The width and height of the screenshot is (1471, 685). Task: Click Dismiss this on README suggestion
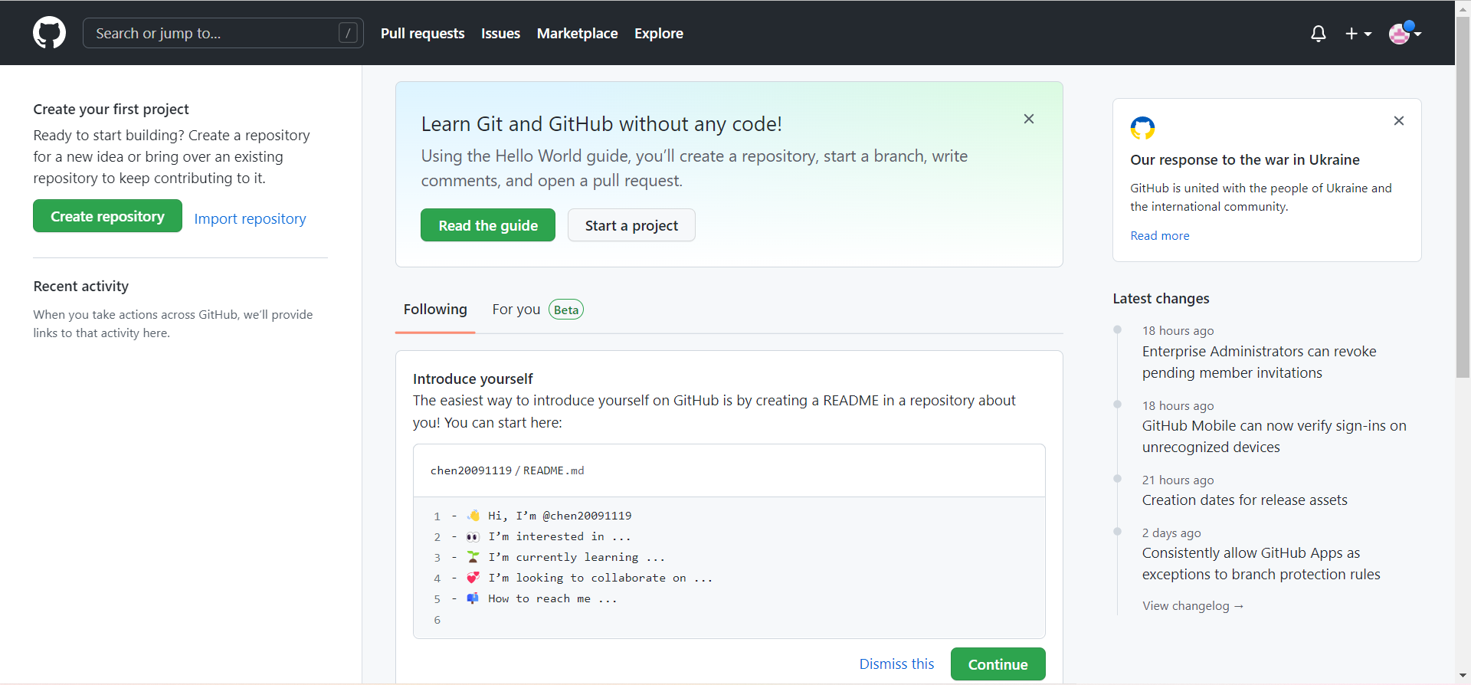[896, 664]
